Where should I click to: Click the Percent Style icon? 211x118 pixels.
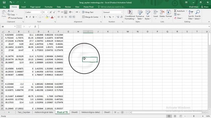(110, 17)
